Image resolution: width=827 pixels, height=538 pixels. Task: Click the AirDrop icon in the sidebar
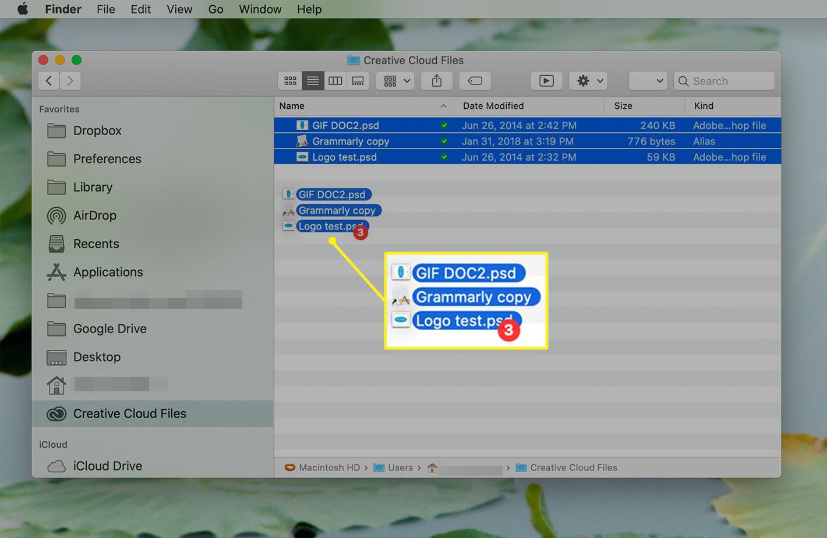tap(56, 215)
